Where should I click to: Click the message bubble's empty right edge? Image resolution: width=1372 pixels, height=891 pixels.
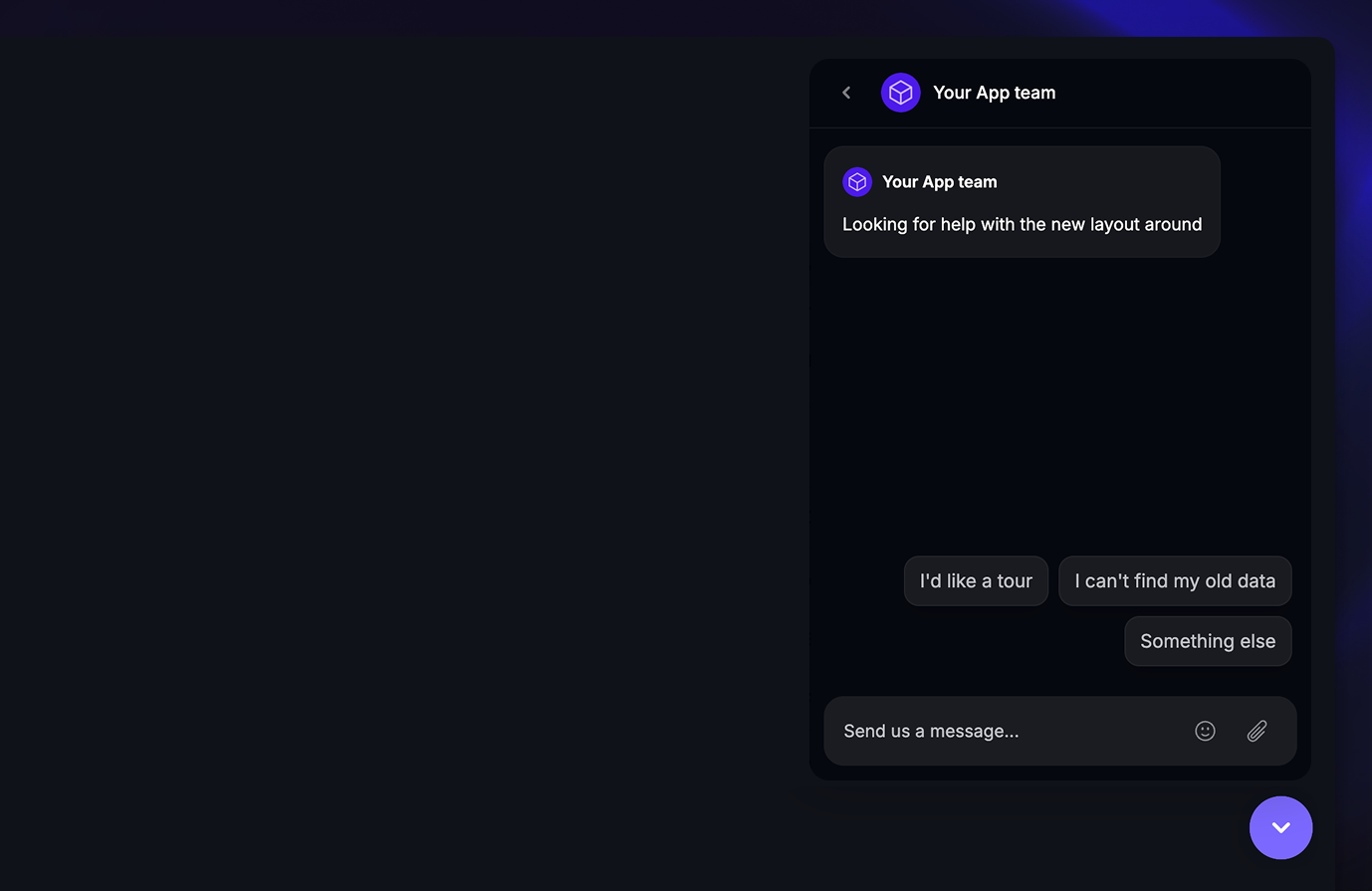(1145, 179)
